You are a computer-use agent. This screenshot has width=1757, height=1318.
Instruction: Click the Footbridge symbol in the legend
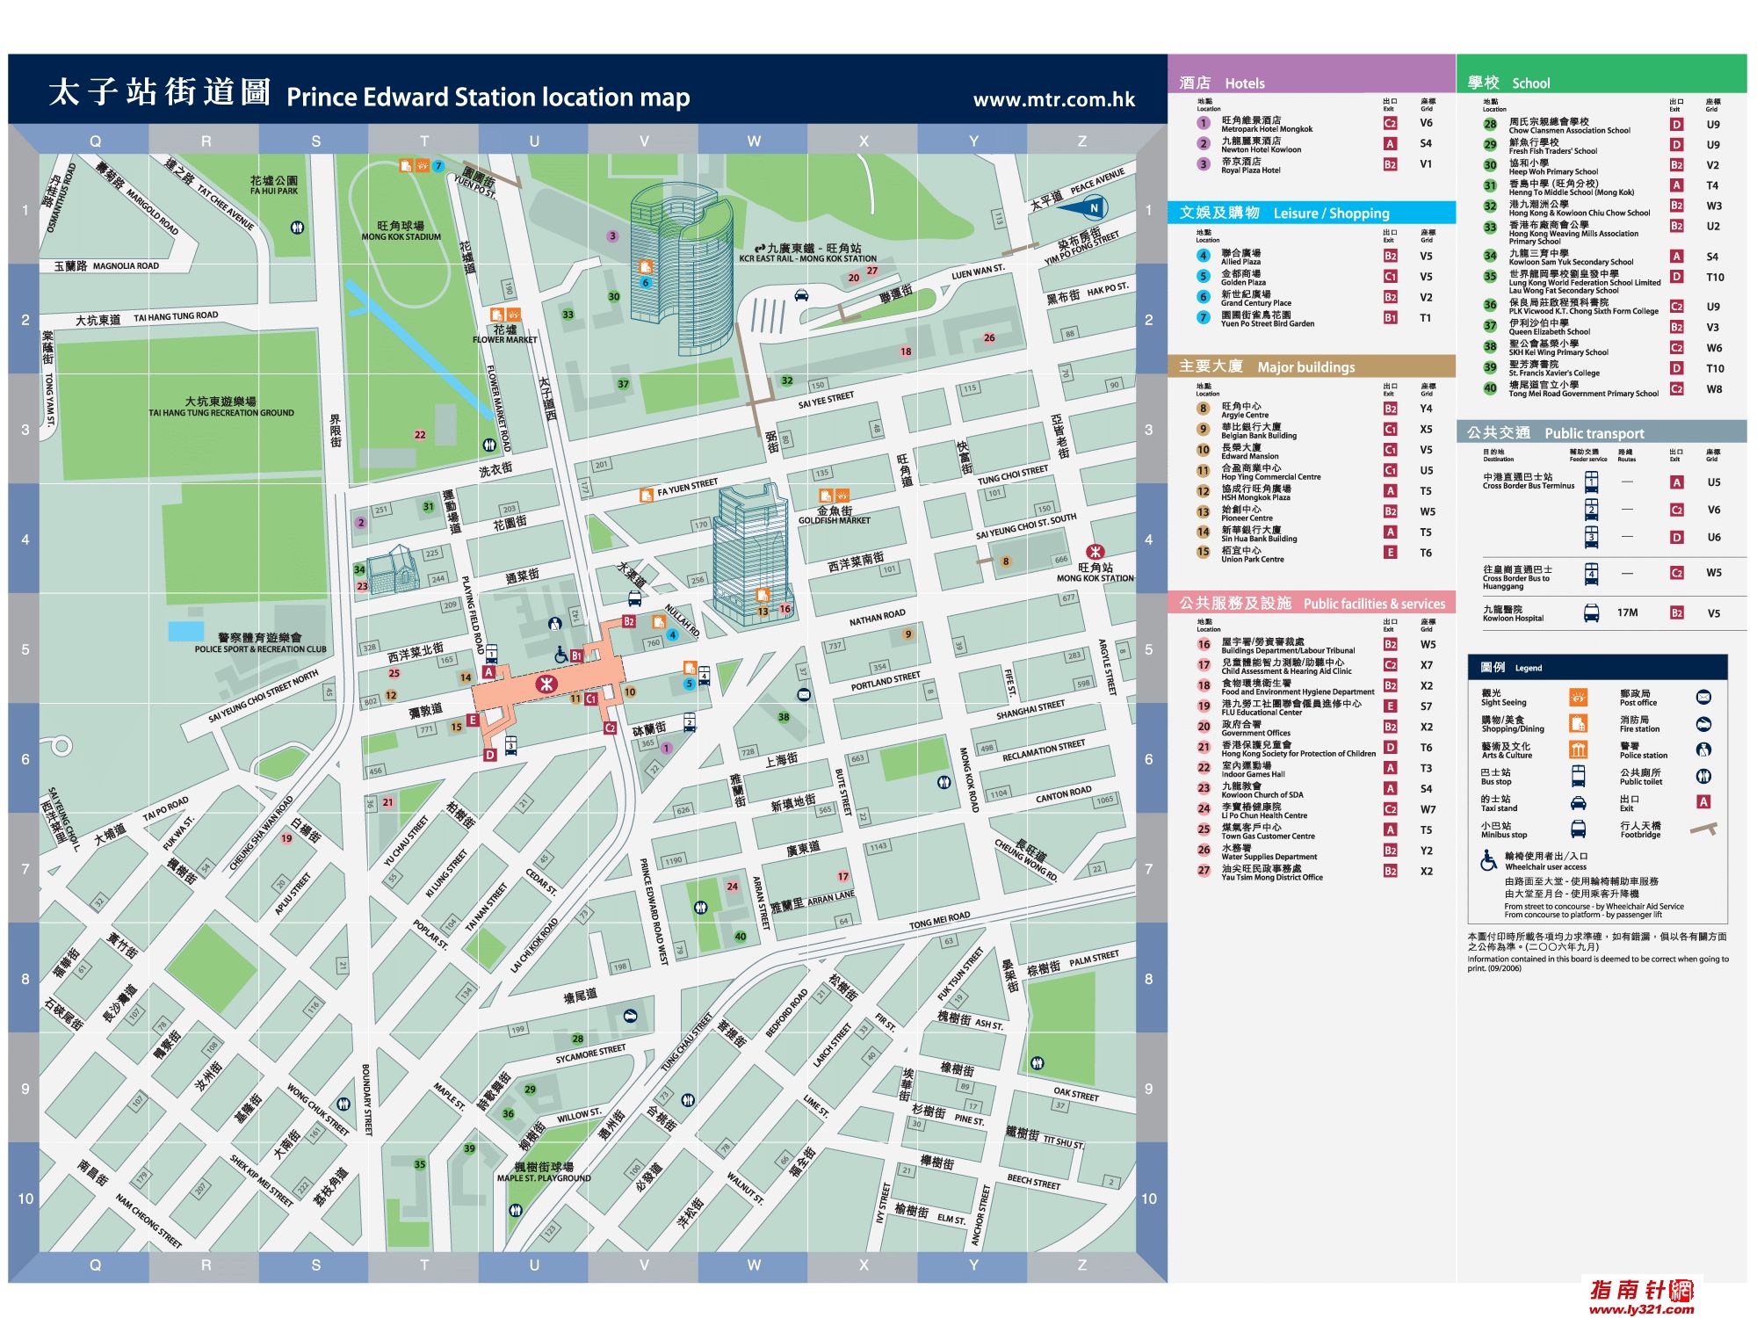point(1703,829)
